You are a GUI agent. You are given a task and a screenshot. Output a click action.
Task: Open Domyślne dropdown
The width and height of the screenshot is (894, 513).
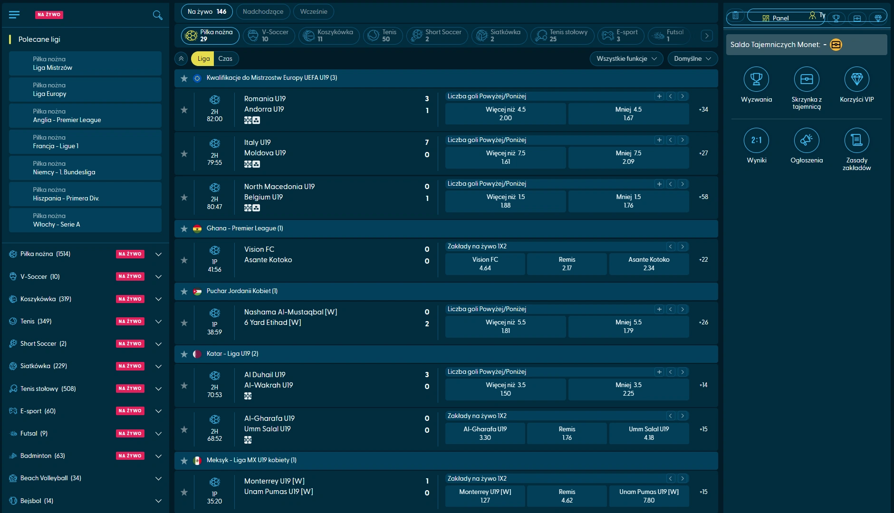(692, 59)
